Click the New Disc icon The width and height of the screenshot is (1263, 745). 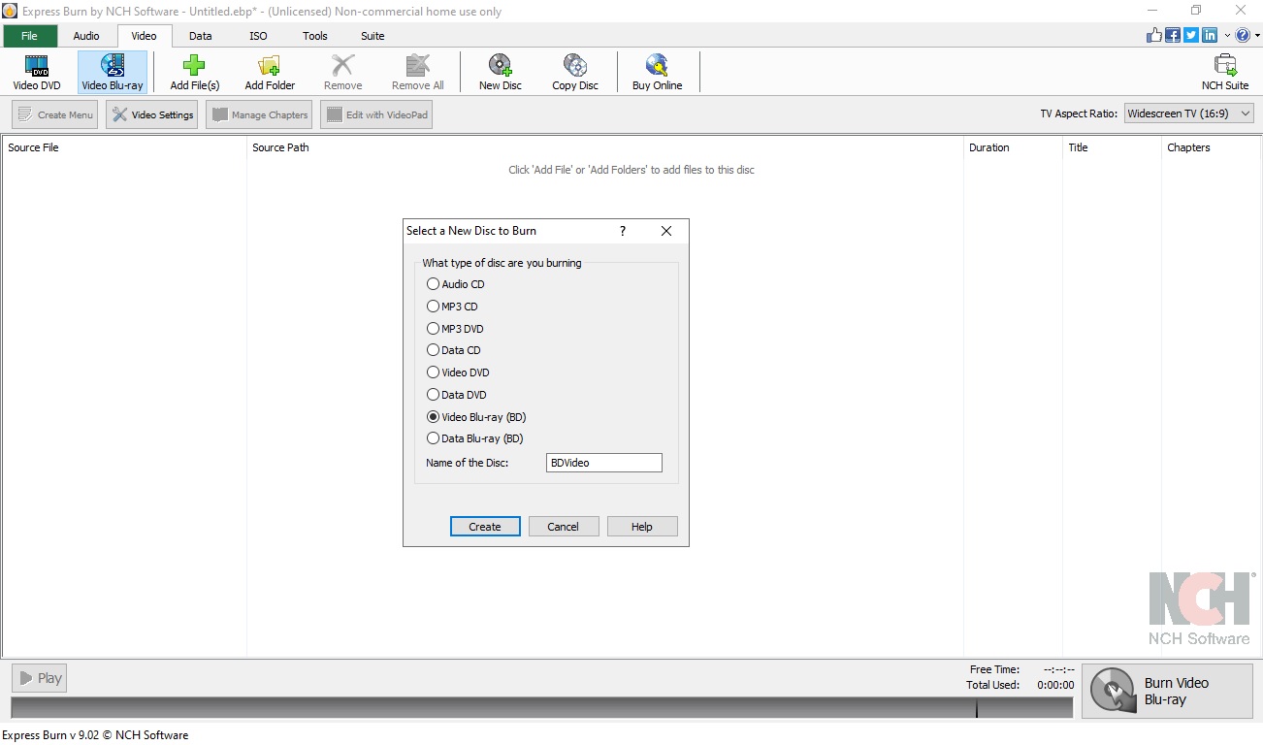(501, 72)
